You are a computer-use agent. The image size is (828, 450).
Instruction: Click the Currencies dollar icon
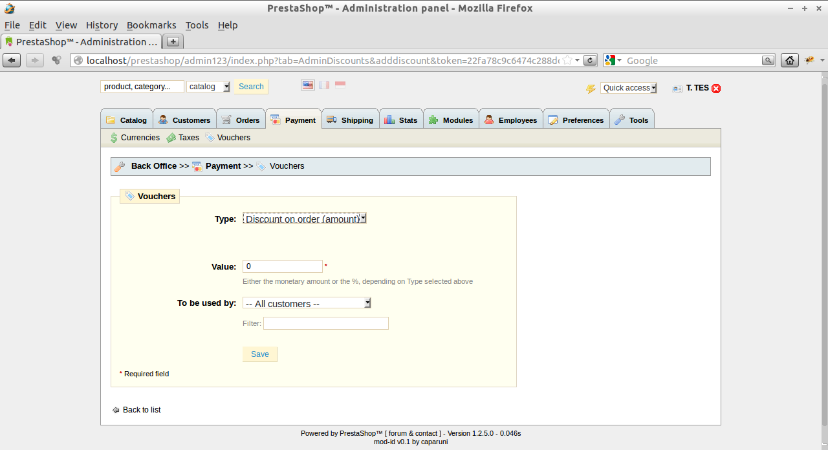114,138
